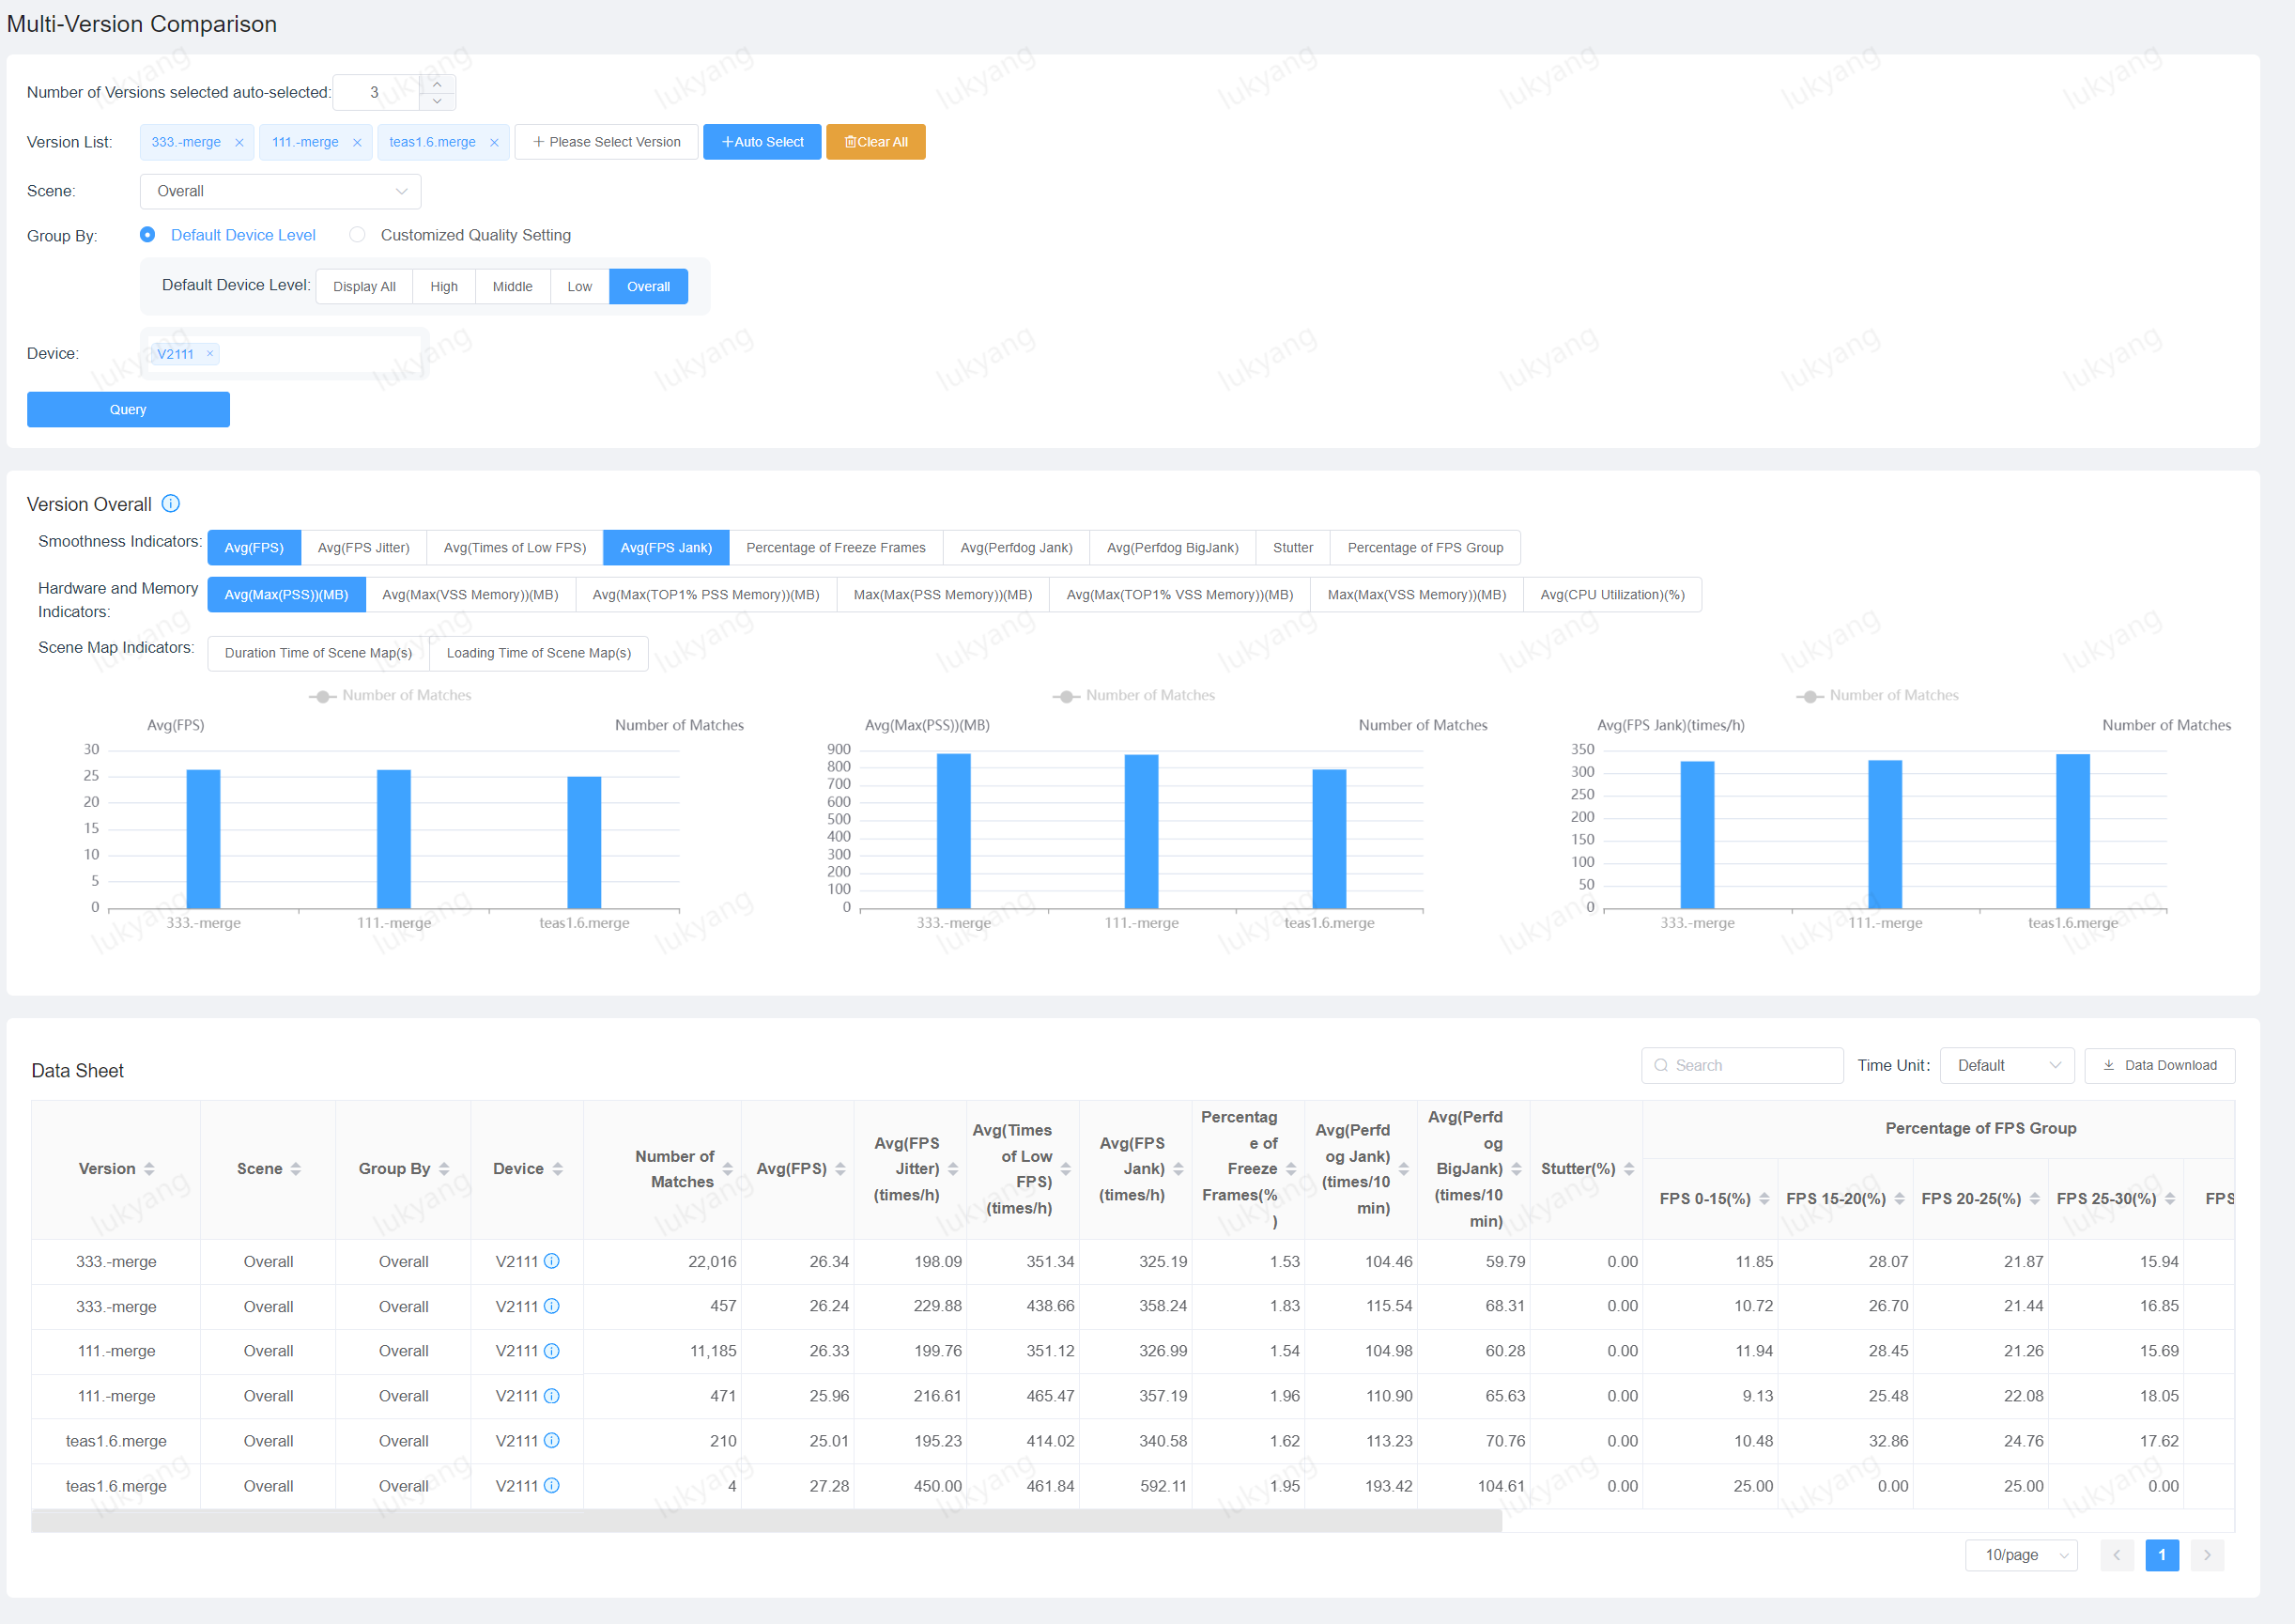The height and width of the screenshot is (1624, 2295).
Task: Click the Duration Time of Scene Map indicator
Action: 318,652
